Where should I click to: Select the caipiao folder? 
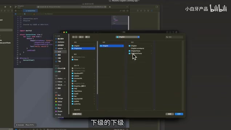coord(83,76)
